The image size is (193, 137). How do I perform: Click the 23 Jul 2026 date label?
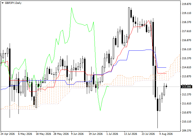click(148, 134)
